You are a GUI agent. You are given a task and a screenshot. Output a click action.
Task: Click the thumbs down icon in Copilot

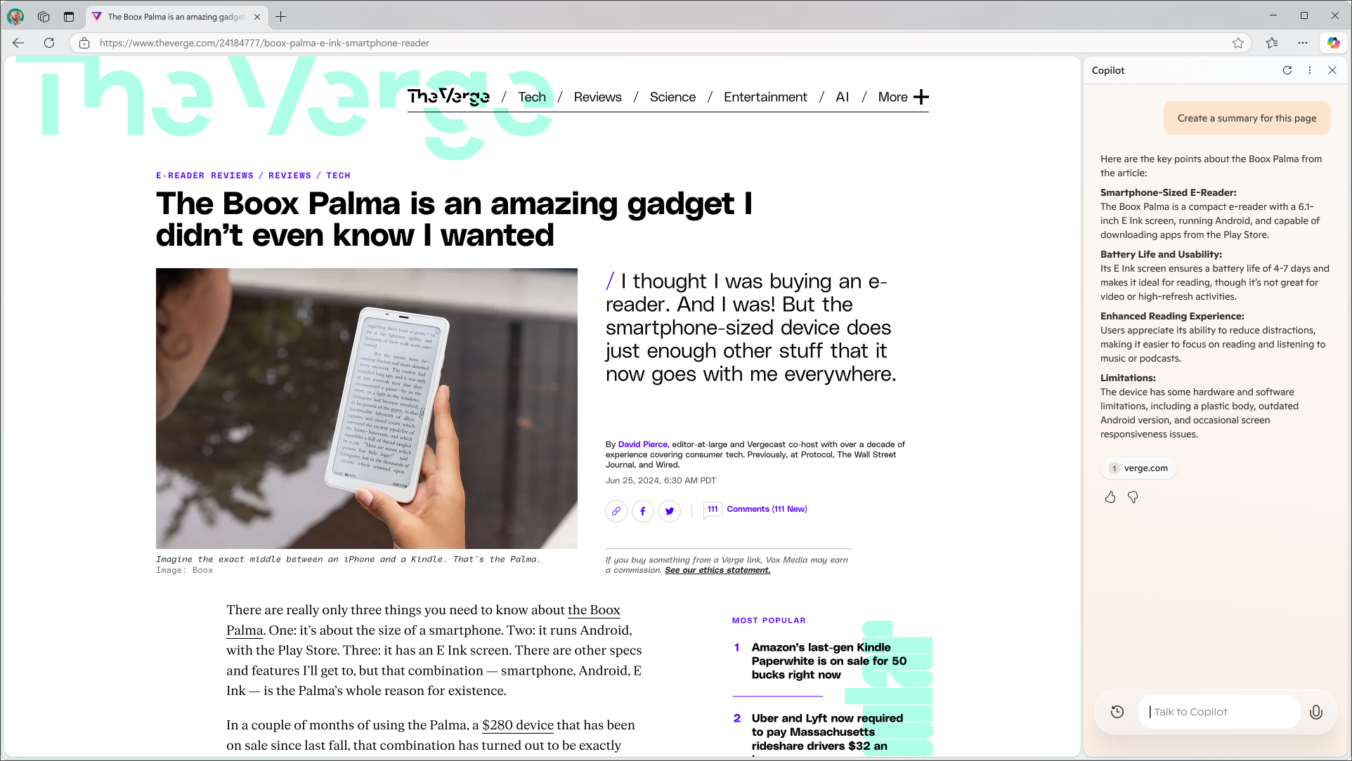(x=1132, y=496)
